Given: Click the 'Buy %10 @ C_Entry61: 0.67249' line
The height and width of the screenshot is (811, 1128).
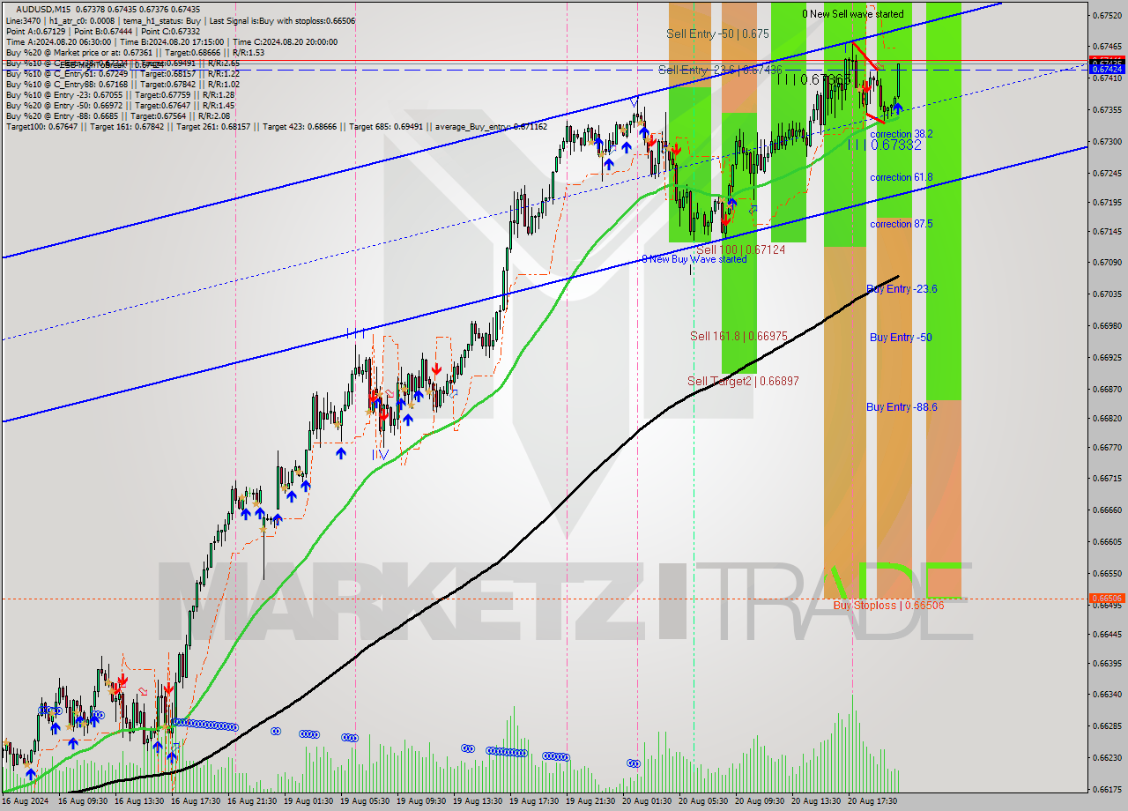Looking at the screenshot, I should [x=122, y=73].
